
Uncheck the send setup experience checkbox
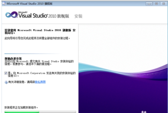pos(6,73)
